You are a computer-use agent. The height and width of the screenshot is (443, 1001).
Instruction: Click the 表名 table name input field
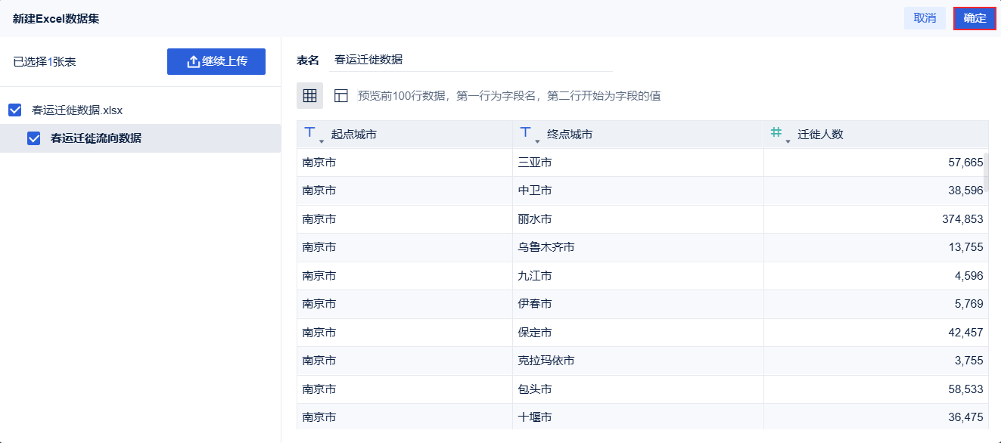point(472,60)
